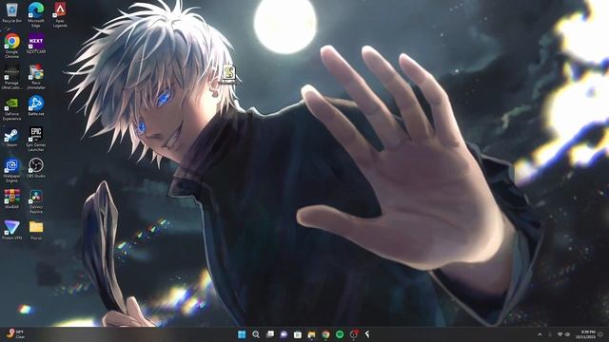Open the Windows Start menu
609x342 pixels.
242,334
